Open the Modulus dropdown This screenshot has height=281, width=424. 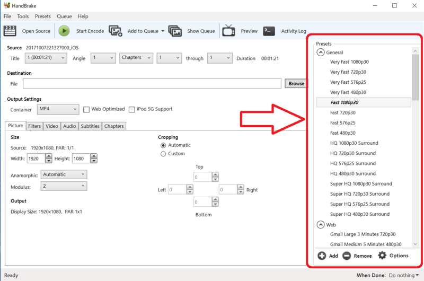click(x=64, y=186)
